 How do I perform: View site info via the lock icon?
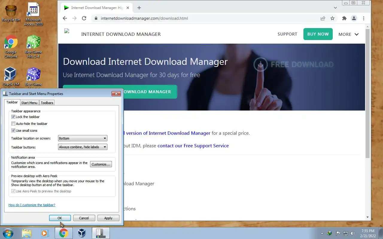(x=96, y=18)
